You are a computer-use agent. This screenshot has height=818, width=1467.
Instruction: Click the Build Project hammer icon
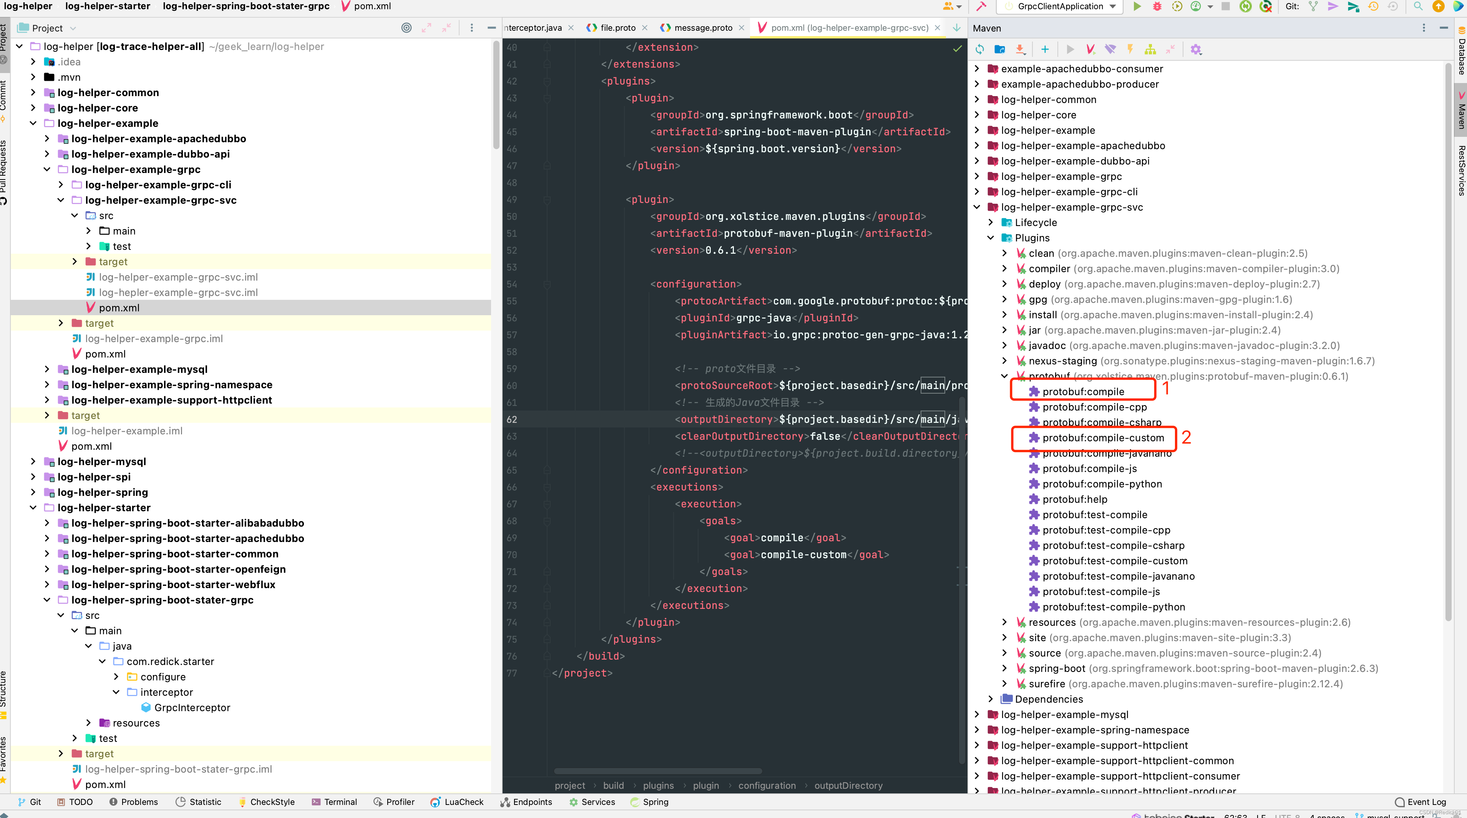(x=981, y=6)
